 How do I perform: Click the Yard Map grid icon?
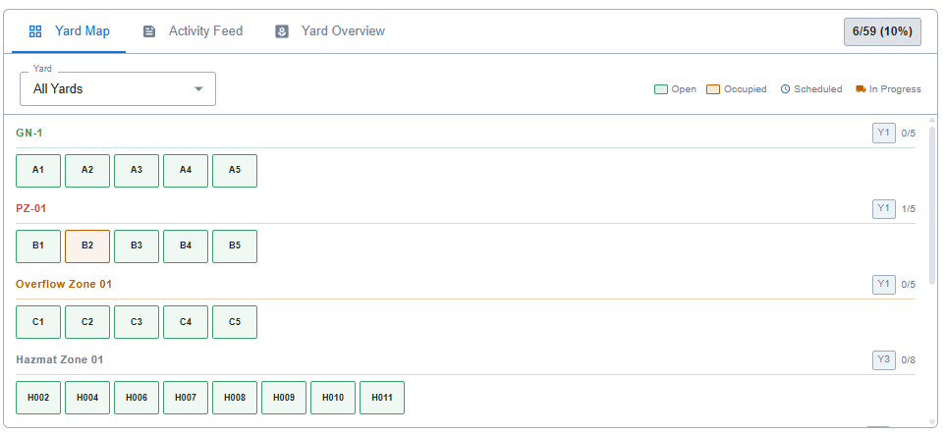[x=35, y=31]
